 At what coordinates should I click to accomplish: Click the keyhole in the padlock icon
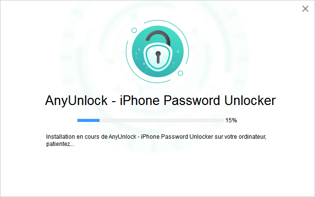click(x=158, y=57)
